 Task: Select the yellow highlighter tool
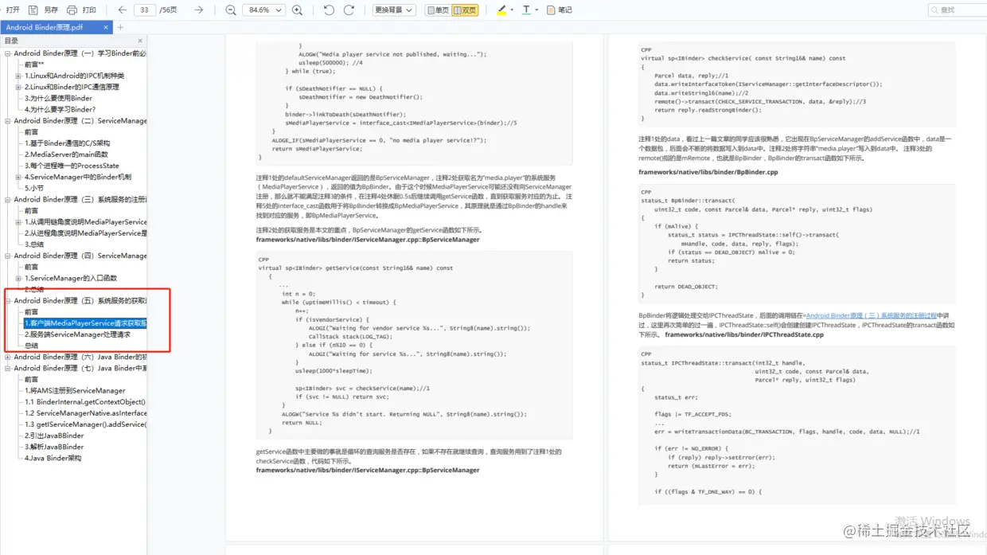pyautogui.click(x=501, y=10)
